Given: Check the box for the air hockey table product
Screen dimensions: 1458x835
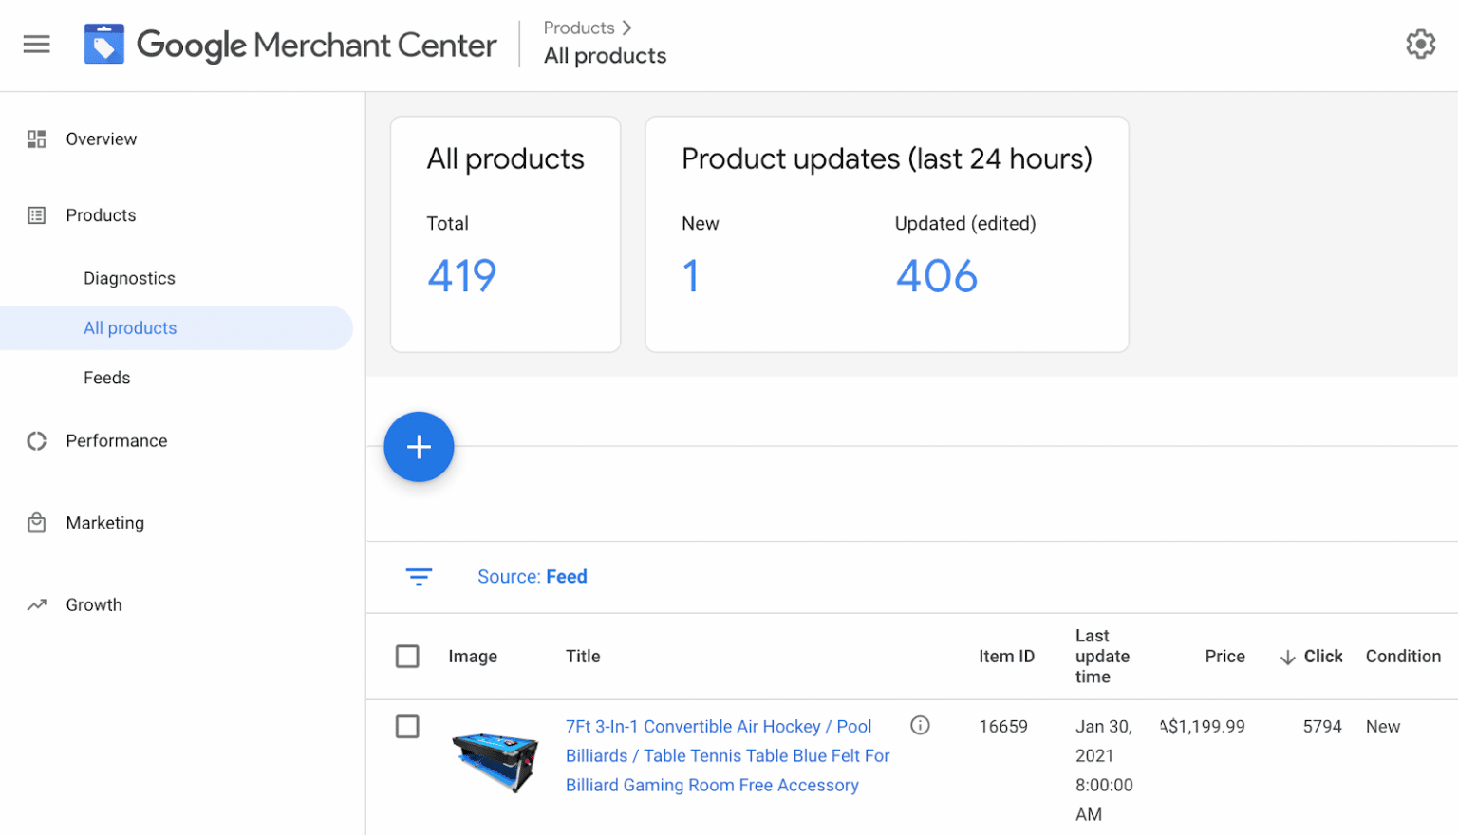Looking at the screenshot, I should tap(407, 727).
